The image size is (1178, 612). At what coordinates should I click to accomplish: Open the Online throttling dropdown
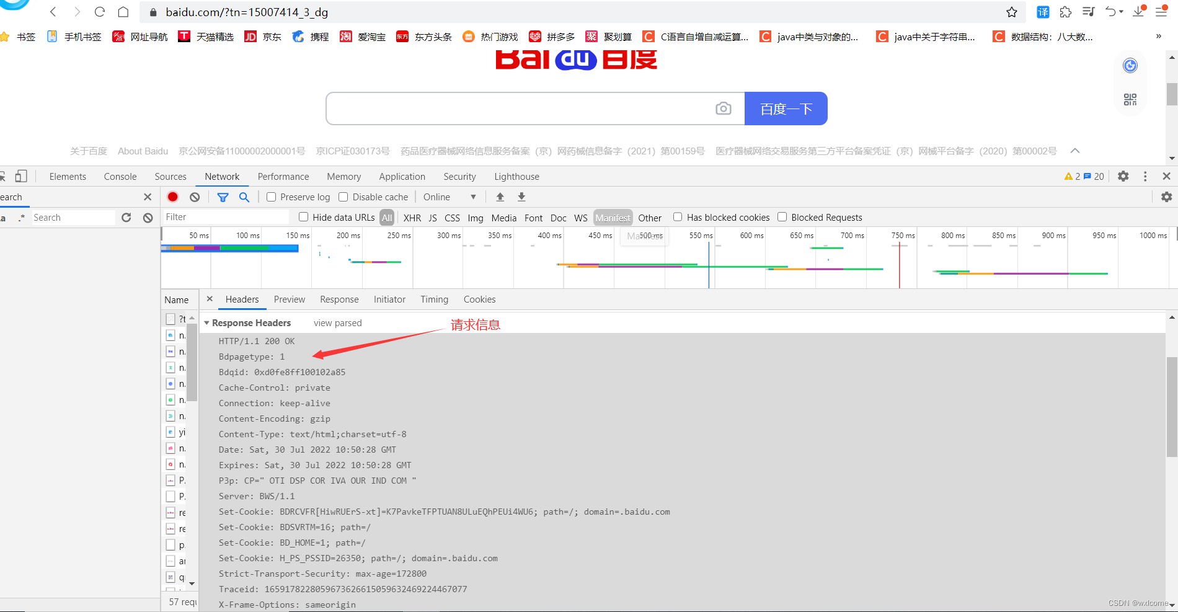pos(449,197)
